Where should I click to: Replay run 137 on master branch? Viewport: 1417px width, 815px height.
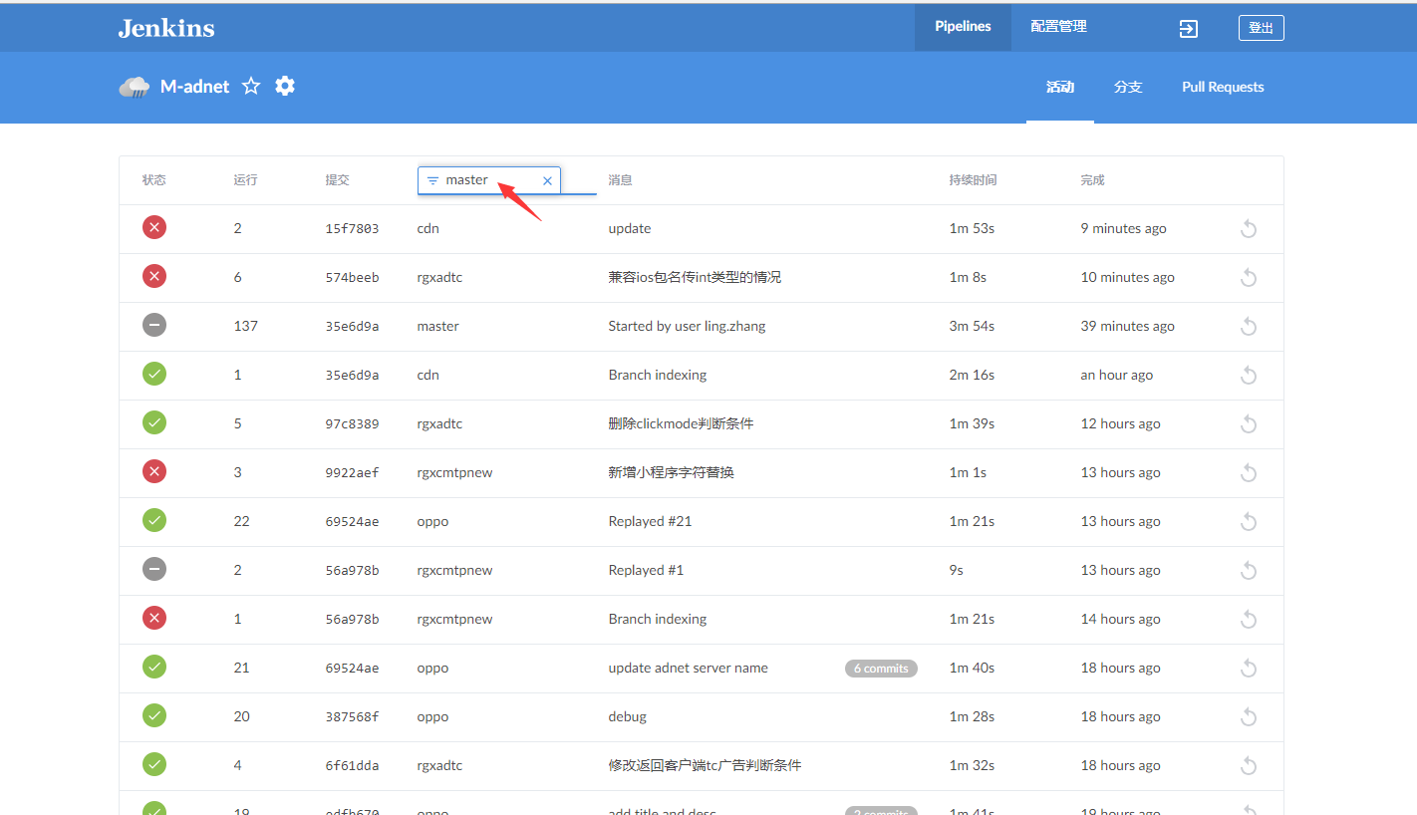1248,327
